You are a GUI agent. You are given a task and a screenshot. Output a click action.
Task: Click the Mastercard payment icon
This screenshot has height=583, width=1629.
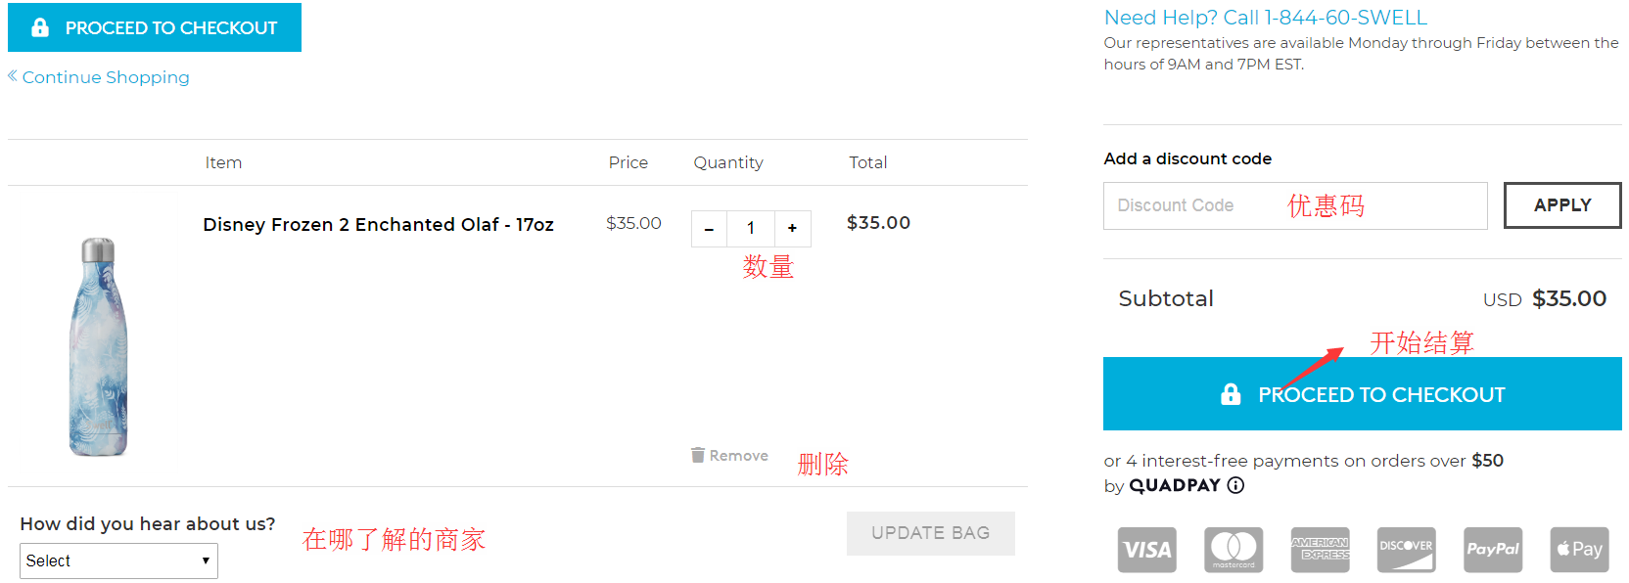coord(1233,550)
